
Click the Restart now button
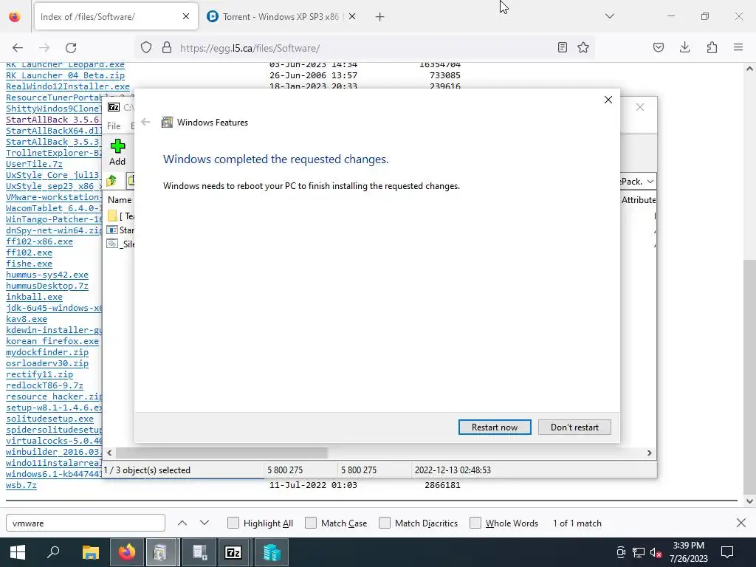click(x=495, y=427)
